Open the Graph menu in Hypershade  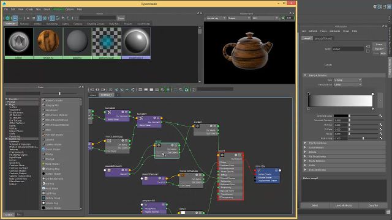[47, 9]
